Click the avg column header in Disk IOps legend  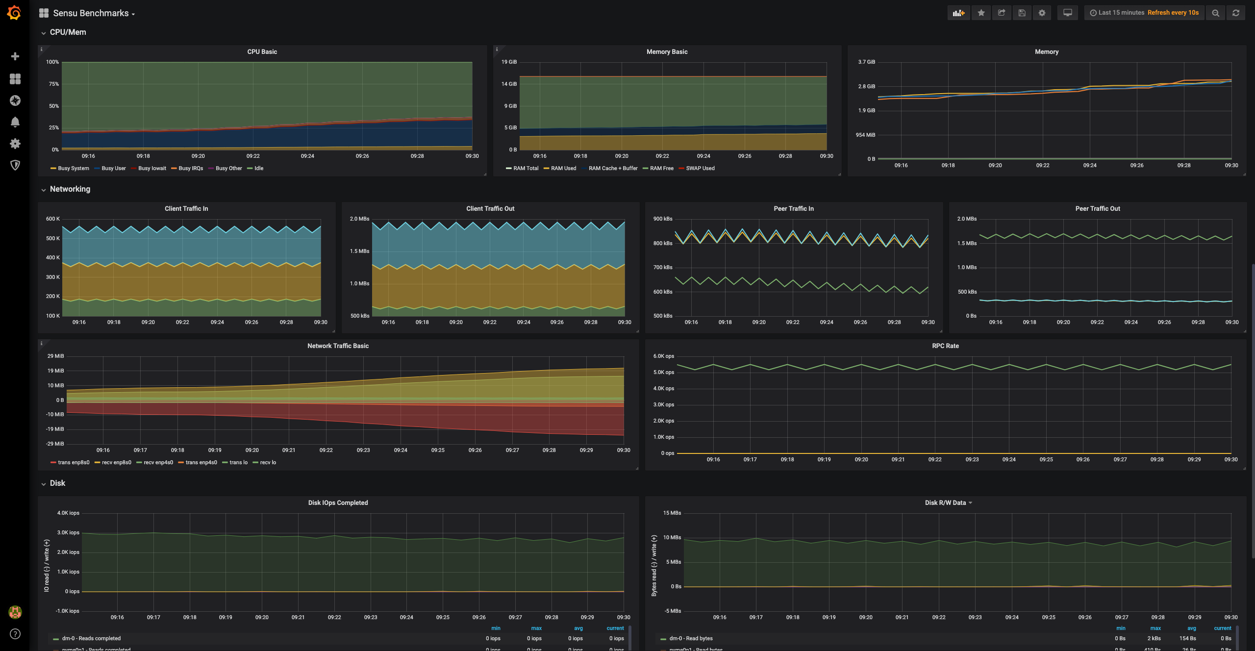point(578,628)
